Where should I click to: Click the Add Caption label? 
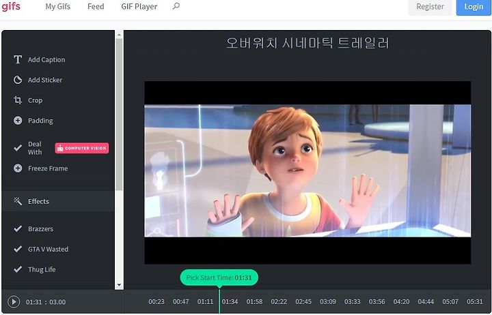tap(46, 60)
